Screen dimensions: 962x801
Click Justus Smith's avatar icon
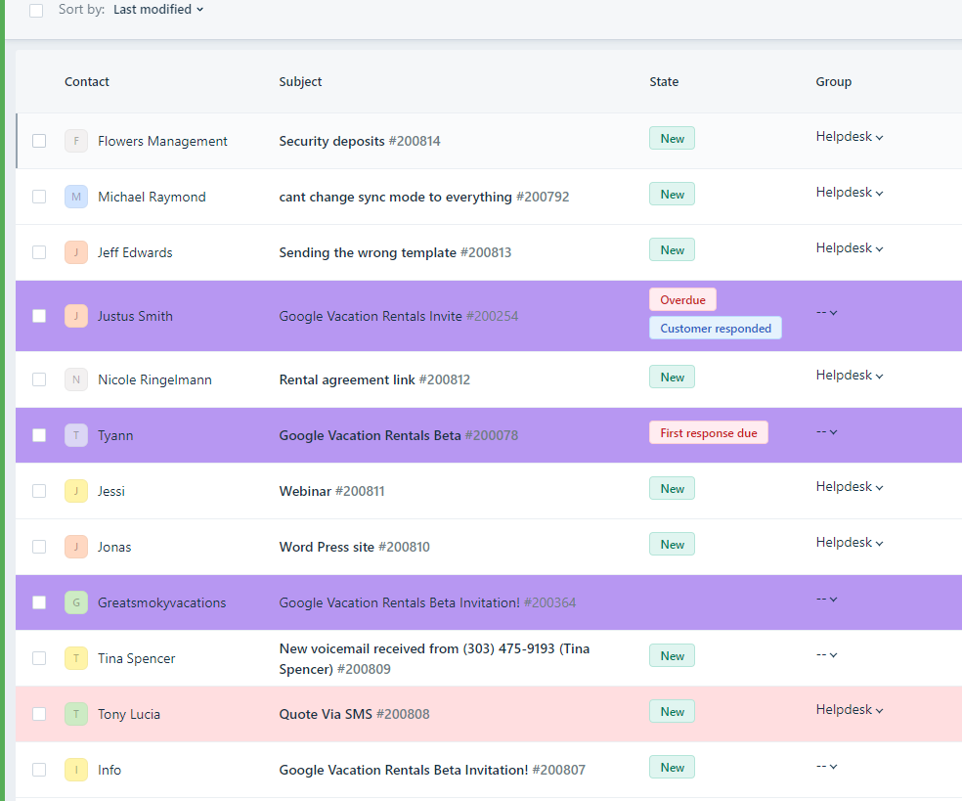[76, 316]
